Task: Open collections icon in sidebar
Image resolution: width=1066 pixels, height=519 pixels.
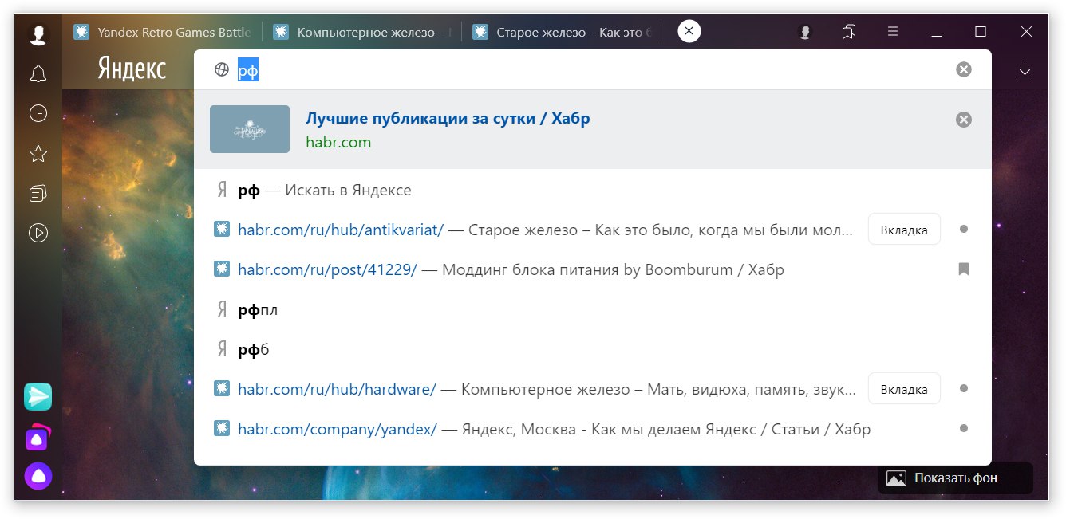Action: [38, 193]
